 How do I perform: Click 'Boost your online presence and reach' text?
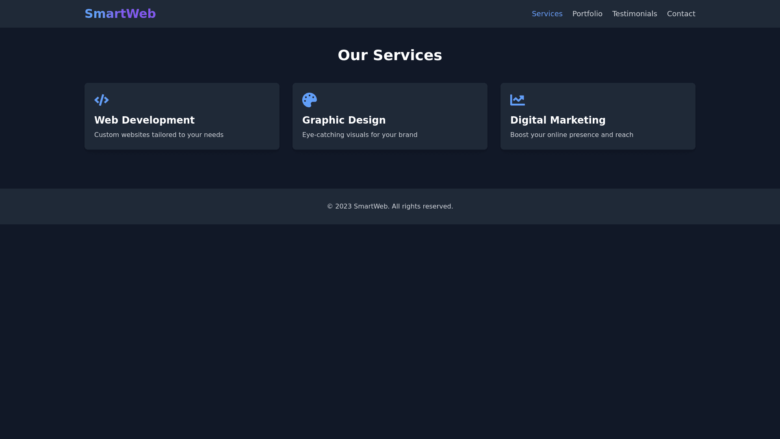(x=571, y=135)
